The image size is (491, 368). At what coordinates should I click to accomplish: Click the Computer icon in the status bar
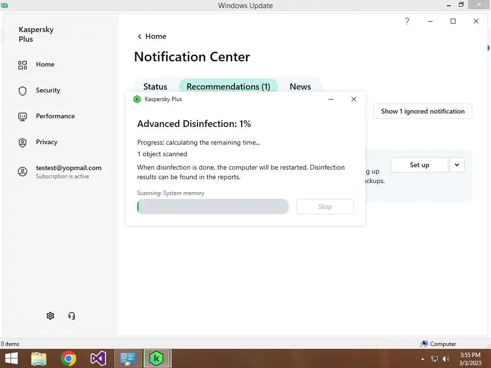coord(424,344)
